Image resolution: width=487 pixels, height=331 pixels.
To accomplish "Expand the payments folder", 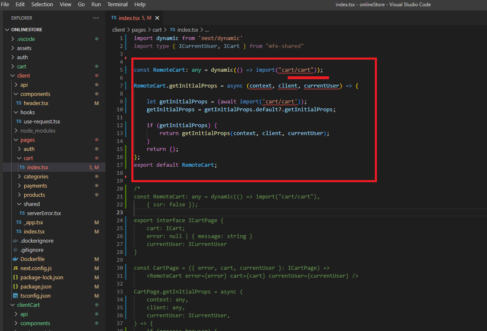I will 35,186.
